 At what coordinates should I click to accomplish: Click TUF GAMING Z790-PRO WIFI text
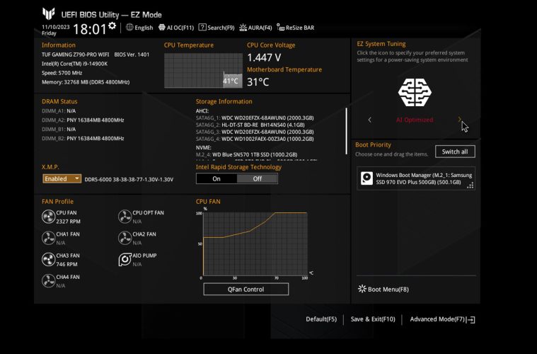coord(75,55)
